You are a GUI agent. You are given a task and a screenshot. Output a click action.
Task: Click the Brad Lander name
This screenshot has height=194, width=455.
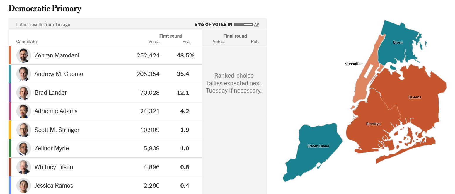51,93
